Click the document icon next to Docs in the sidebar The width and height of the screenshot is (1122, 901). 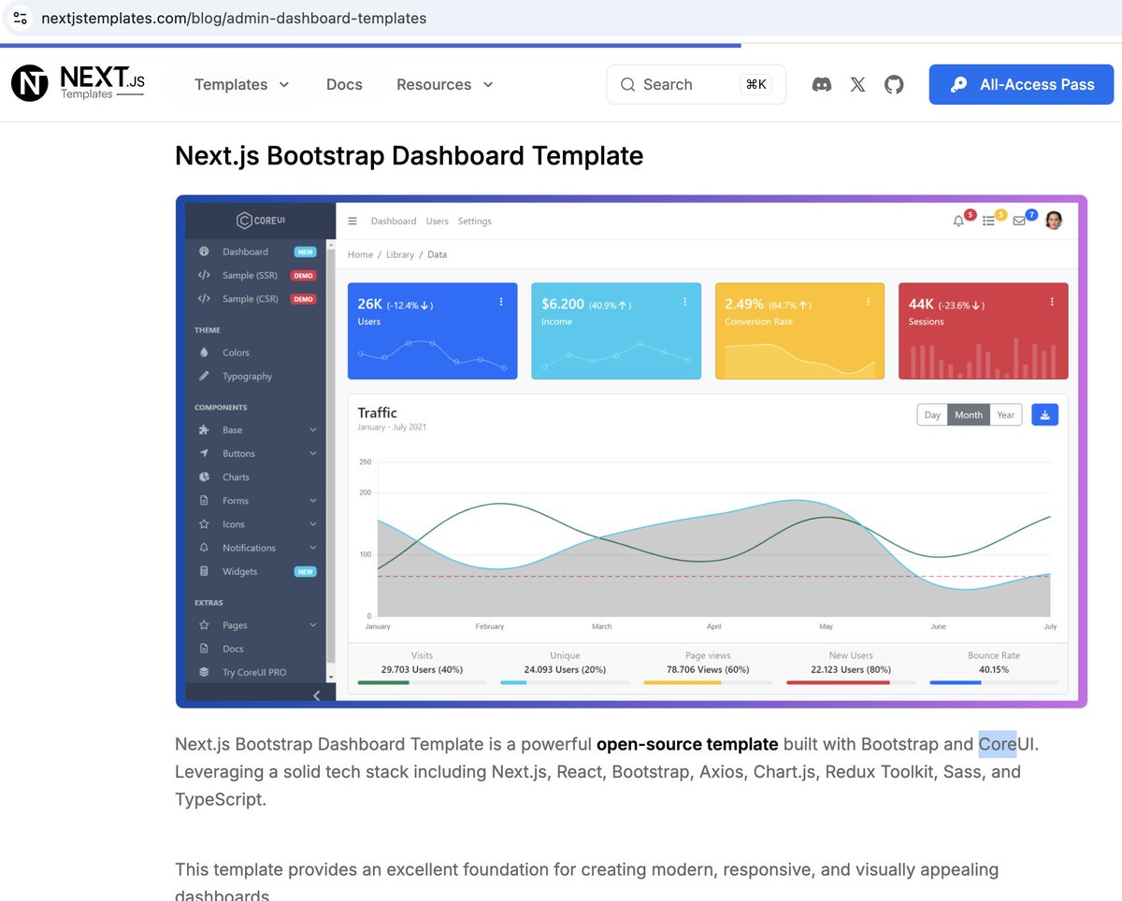point(204,649)
